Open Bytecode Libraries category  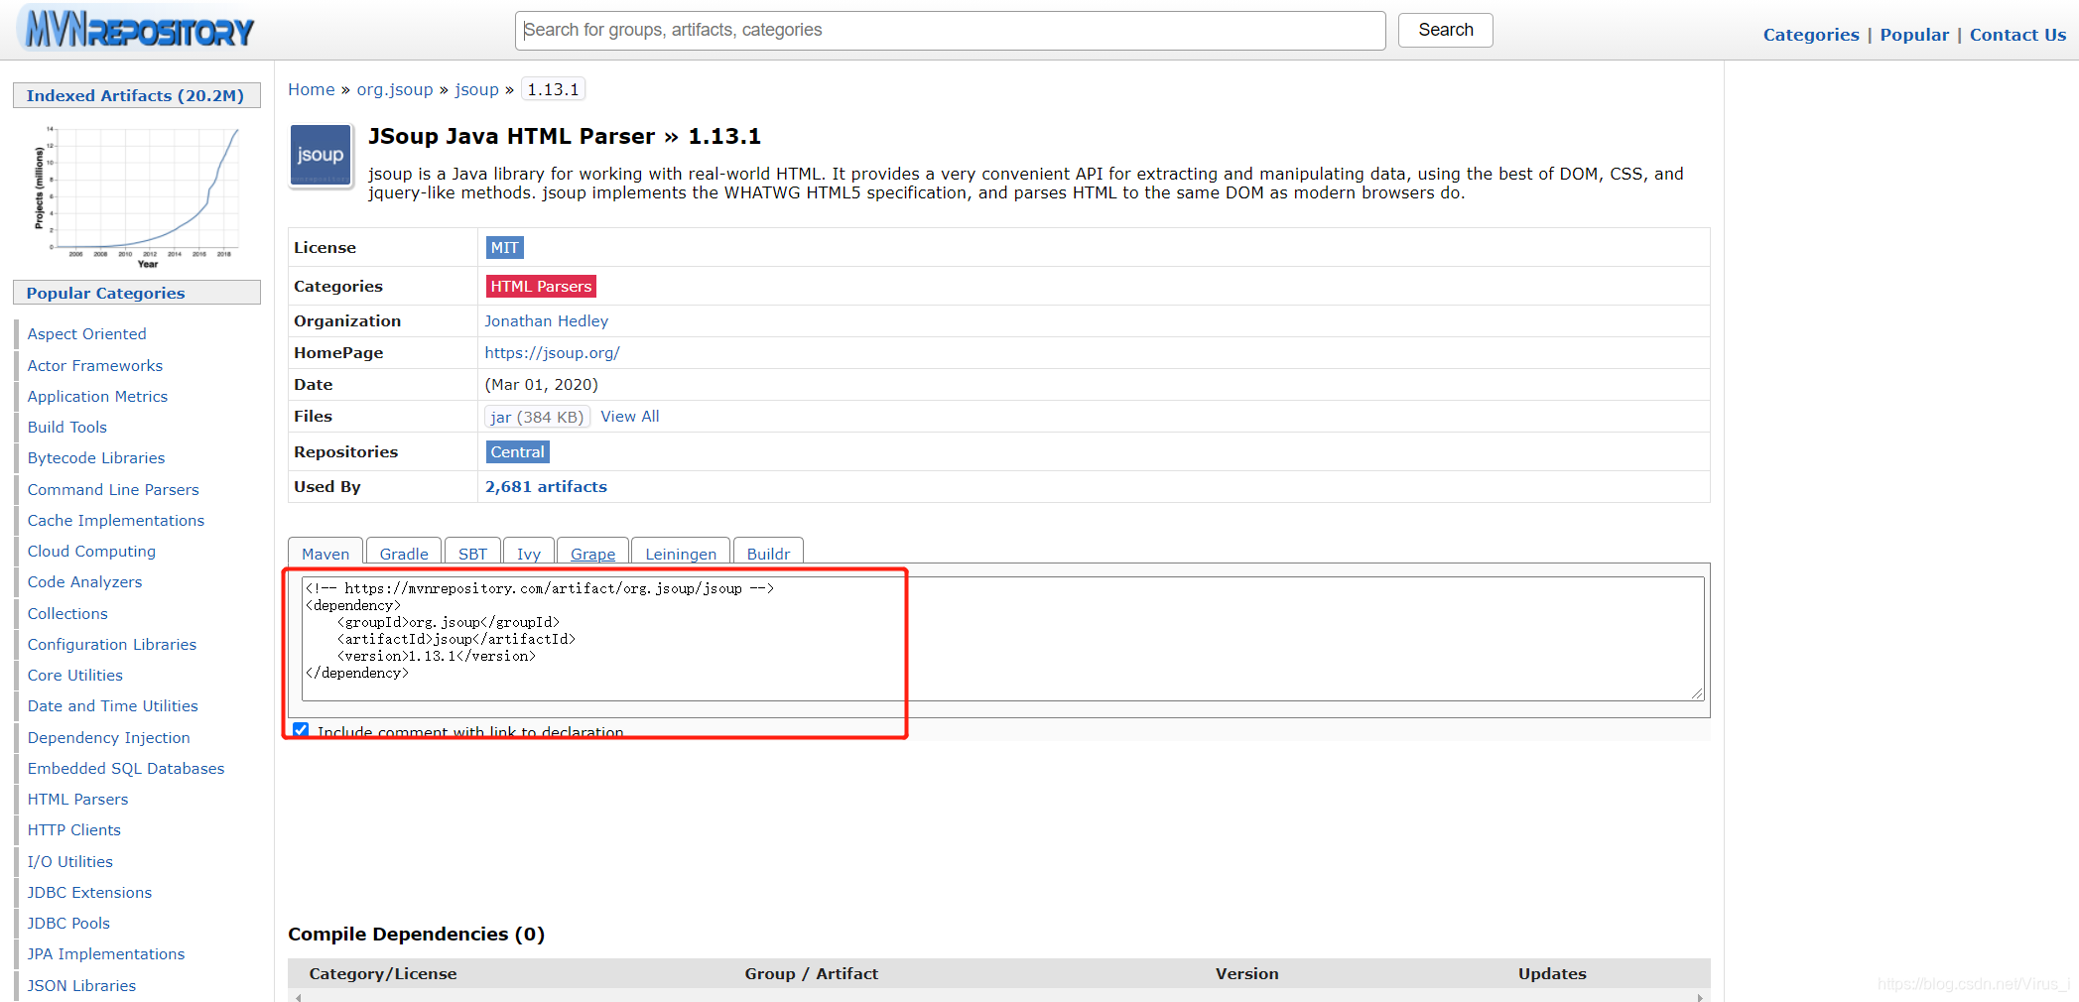coord(96,458)
